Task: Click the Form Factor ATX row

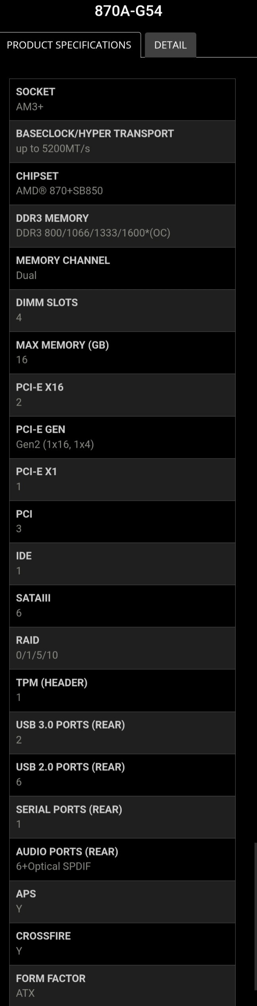Action: point(122,985)
